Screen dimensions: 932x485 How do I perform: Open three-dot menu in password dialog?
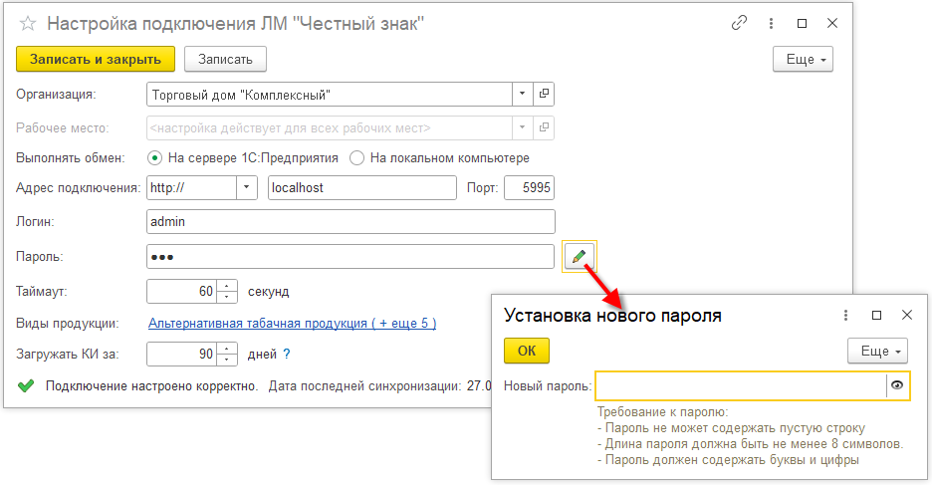tap(845, 315)
